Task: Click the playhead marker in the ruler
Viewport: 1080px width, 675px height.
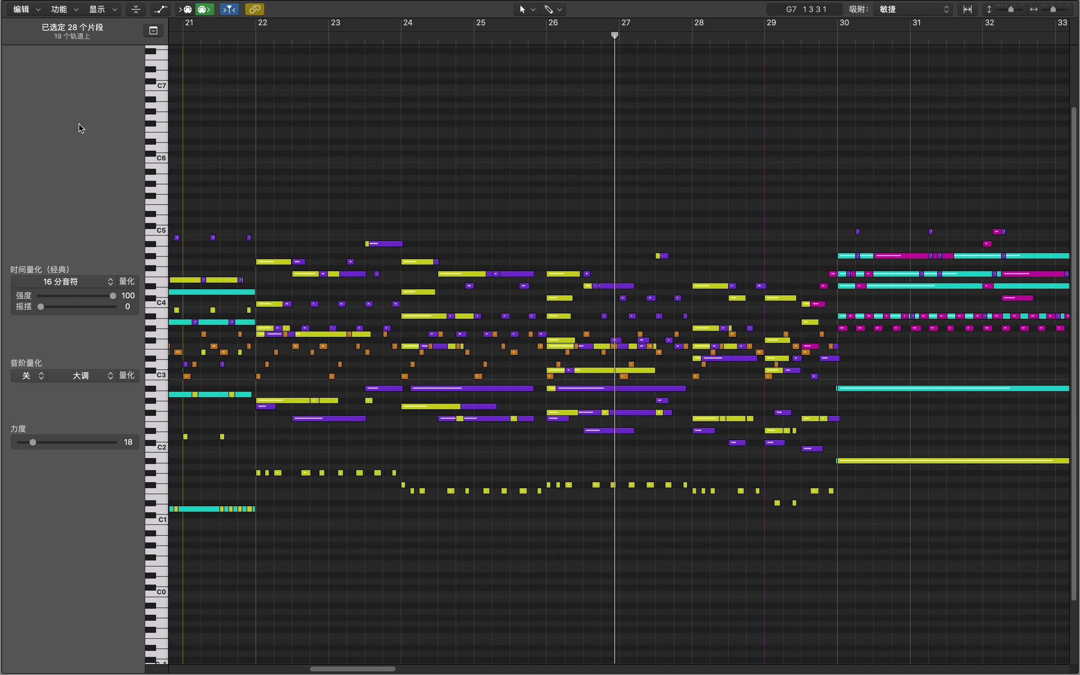Action: pos(614,35)
